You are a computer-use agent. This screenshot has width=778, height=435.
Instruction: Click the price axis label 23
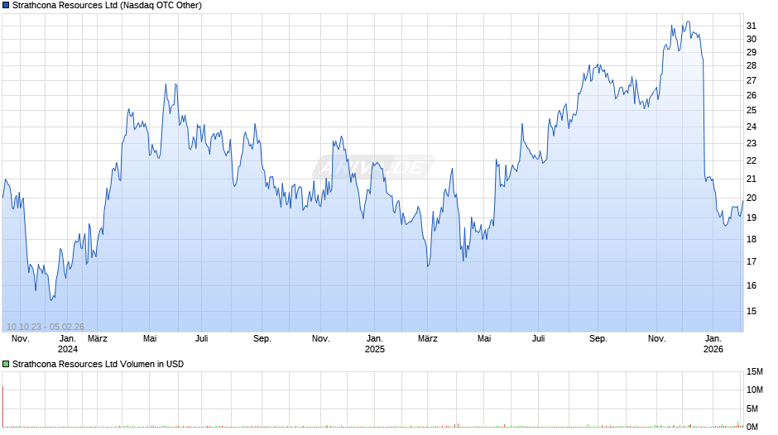point(752,143)
